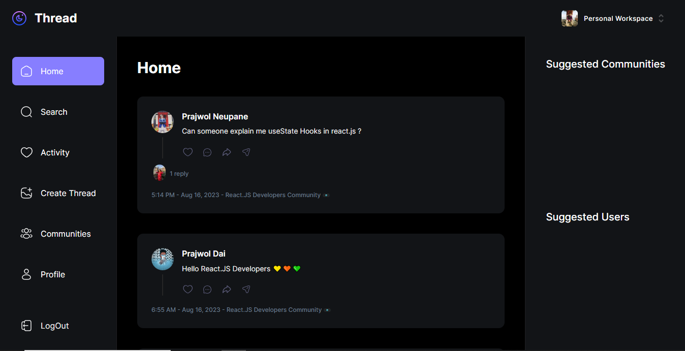Like the Hello React.JS Developers thread
Viewport: 685px width, 351px height.
point(188,290)
